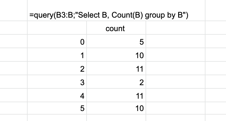The width and height of the screenshot is (226, 121).
Task: Select the group value cell showing 0
Action: point(57,41)
